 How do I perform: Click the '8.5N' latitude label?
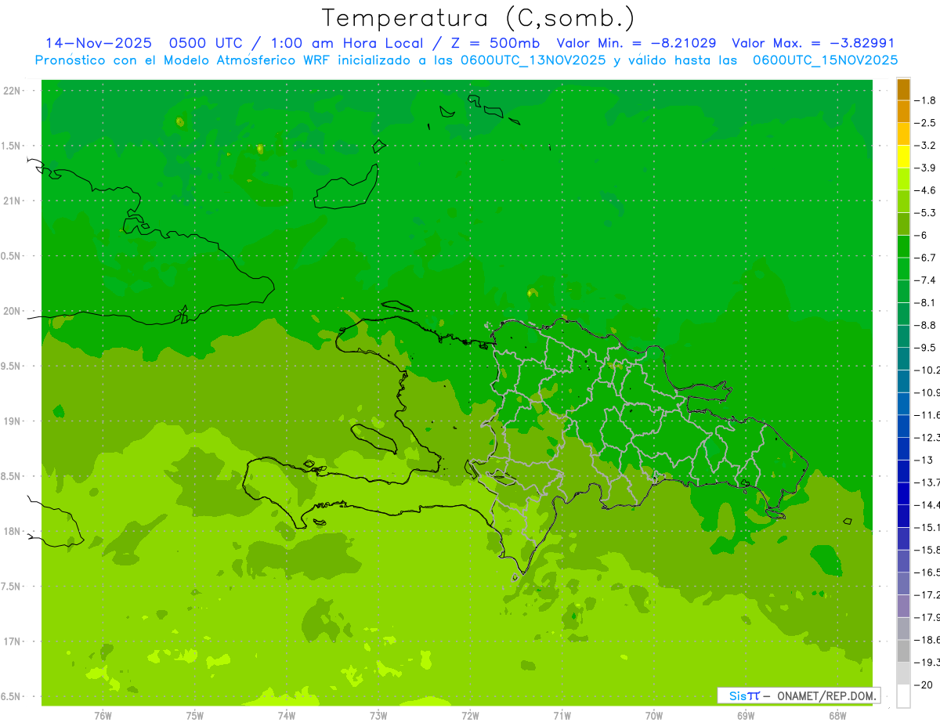point(11,476)
